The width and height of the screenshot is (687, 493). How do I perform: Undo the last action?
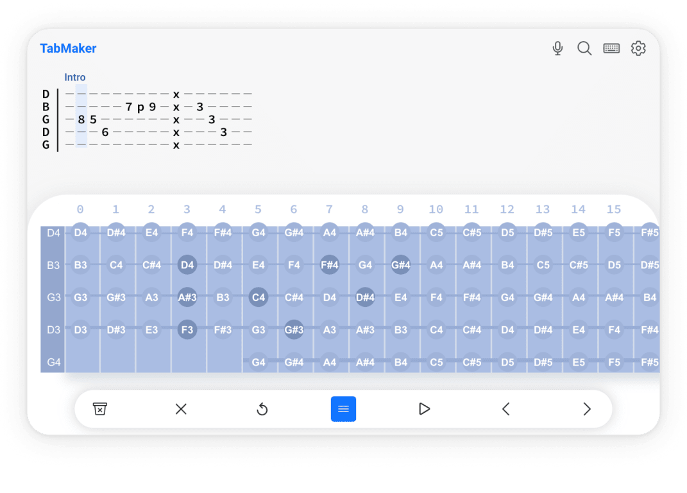click(262, 409)
